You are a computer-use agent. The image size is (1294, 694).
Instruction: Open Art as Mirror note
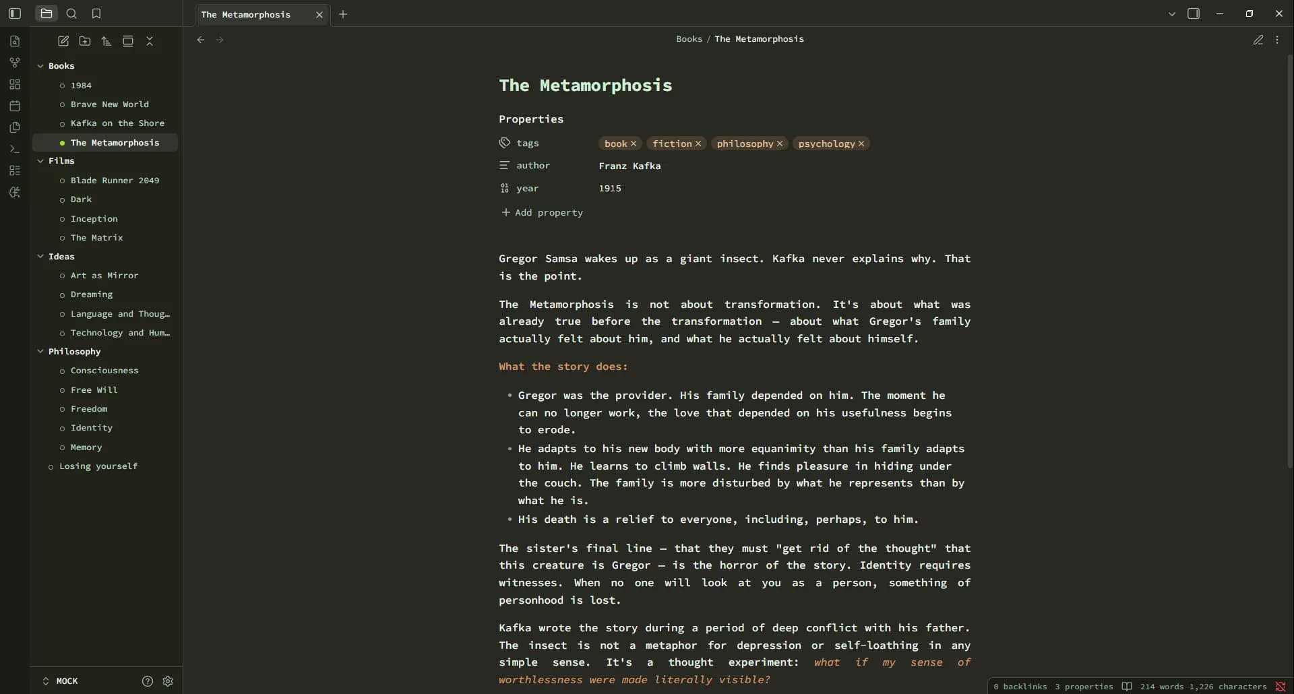pos(104,276)
